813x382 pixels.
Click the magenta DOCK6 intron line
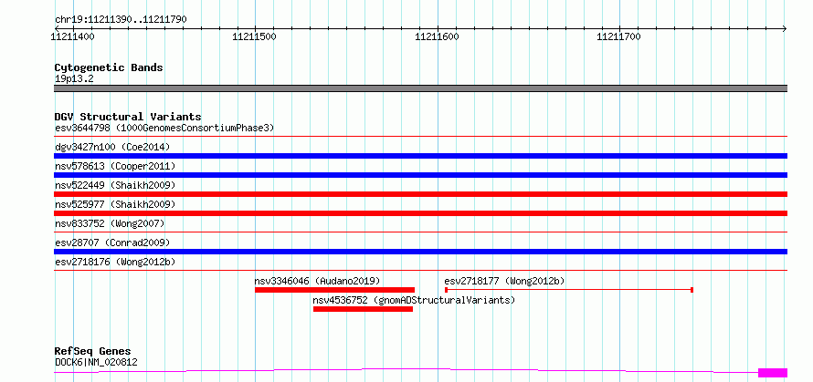406,369
